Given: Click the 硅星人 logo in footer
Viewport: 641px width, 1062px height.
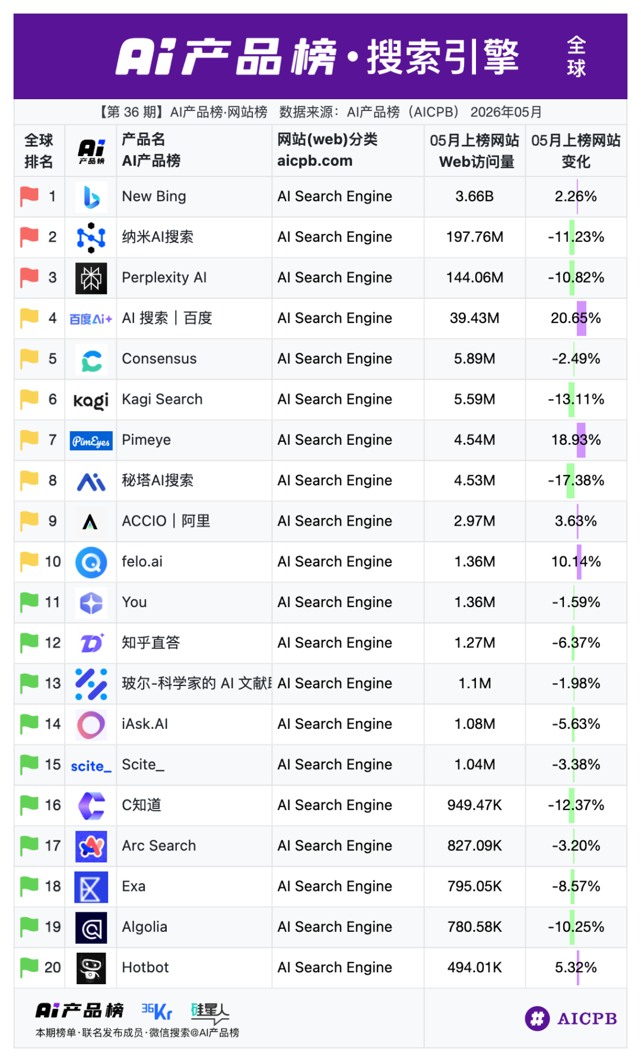Looking at the screenshot, I should (x=210, y=1013).
